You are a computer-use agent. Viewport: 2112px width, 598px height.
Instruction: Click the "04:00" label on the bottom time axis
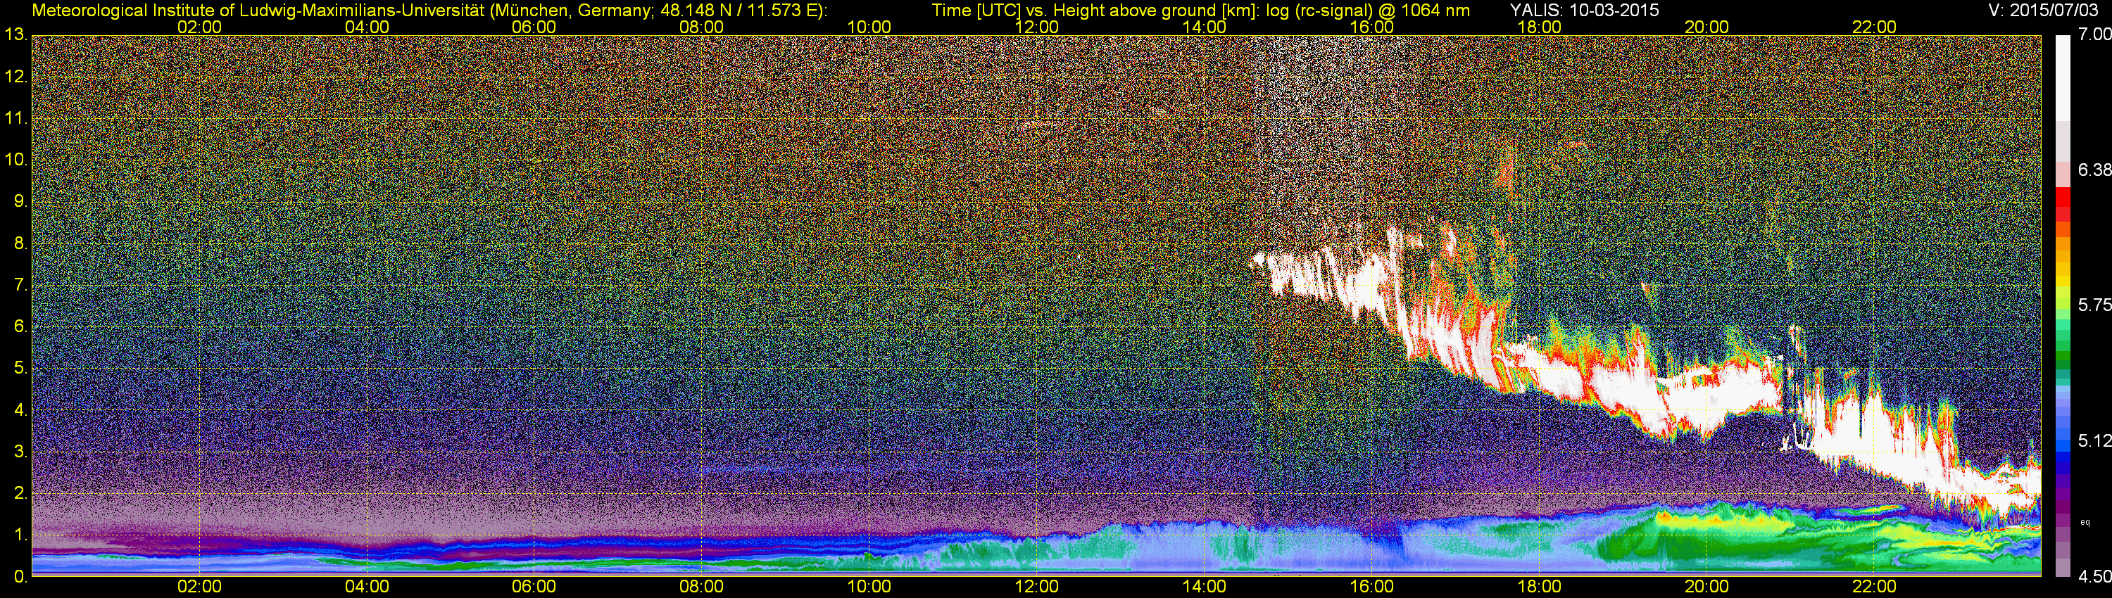[x=367, y=587]
